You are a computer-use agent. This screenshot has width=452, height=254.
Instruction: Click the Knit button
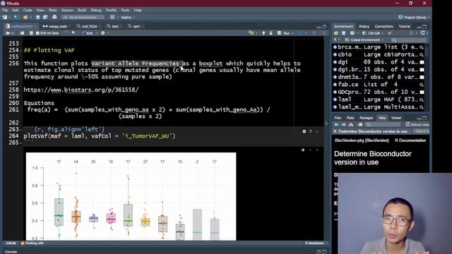[x=88, y=33]
